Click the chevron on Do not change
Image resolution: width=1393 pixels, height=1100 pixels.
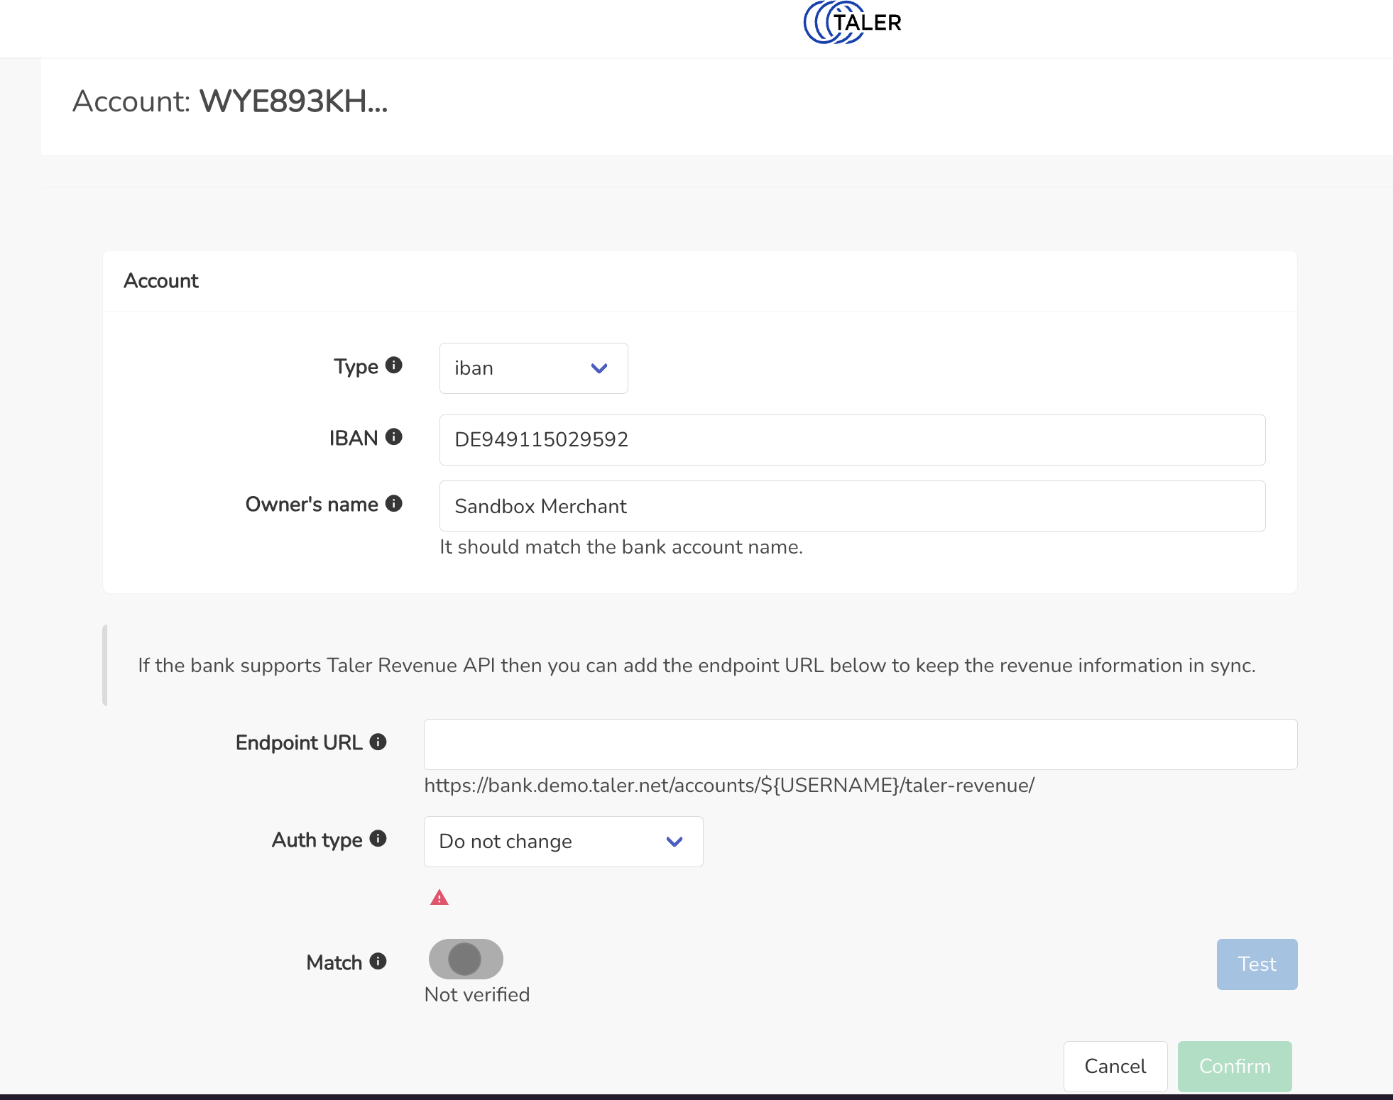[674, 842]
